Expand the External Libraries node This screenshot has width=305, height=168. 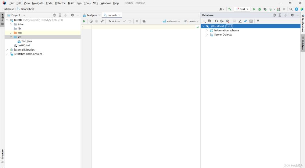7,50
